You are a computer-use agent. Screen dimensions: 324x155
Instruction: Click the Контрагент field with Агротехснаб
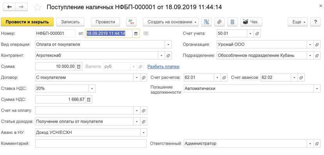click(x=97, y=55)
